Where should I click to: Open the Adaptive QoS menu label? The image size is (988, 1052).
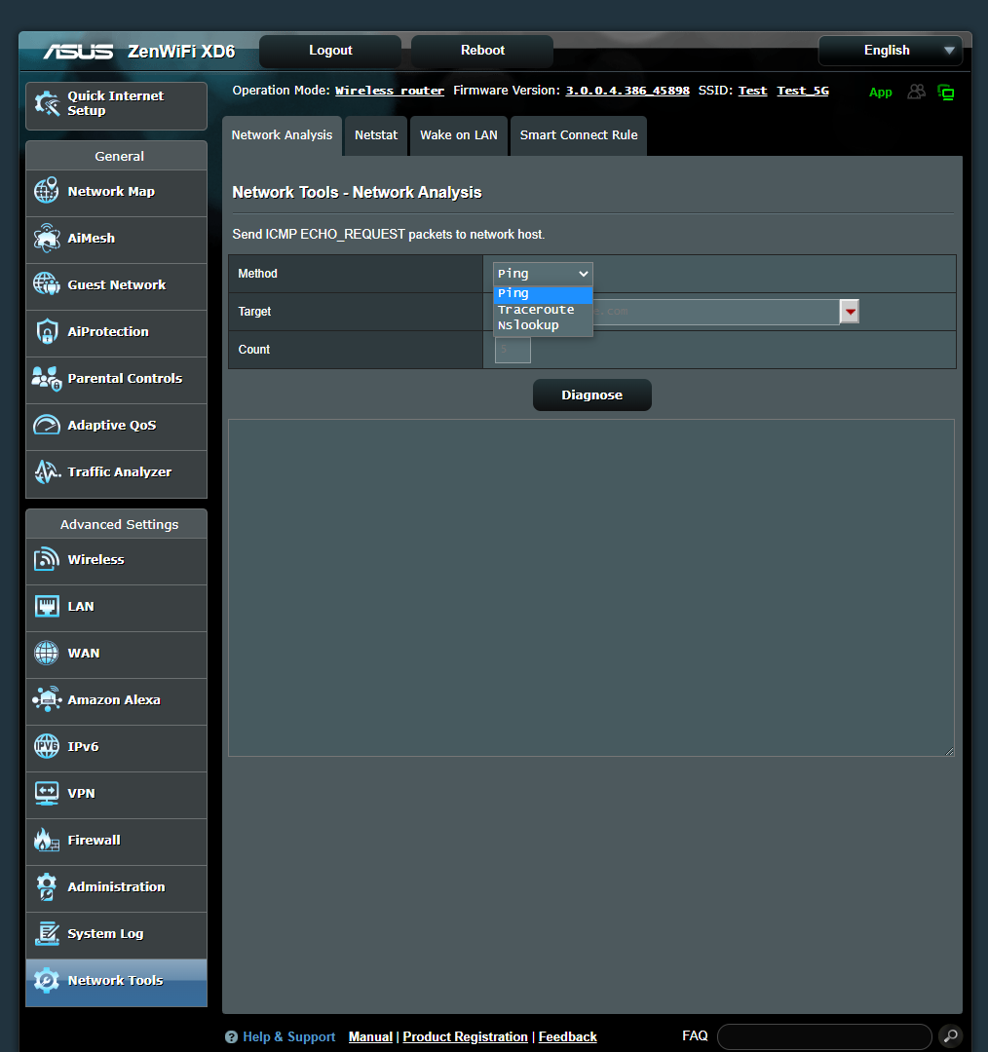[x=112, y=426]
